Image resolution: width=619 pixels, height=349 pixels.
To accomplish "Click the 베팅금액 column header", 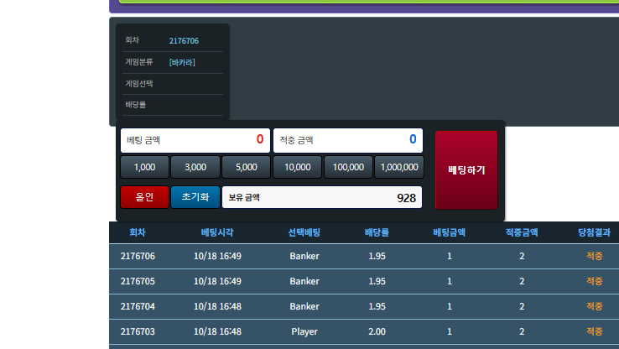I will click(450, 232).
